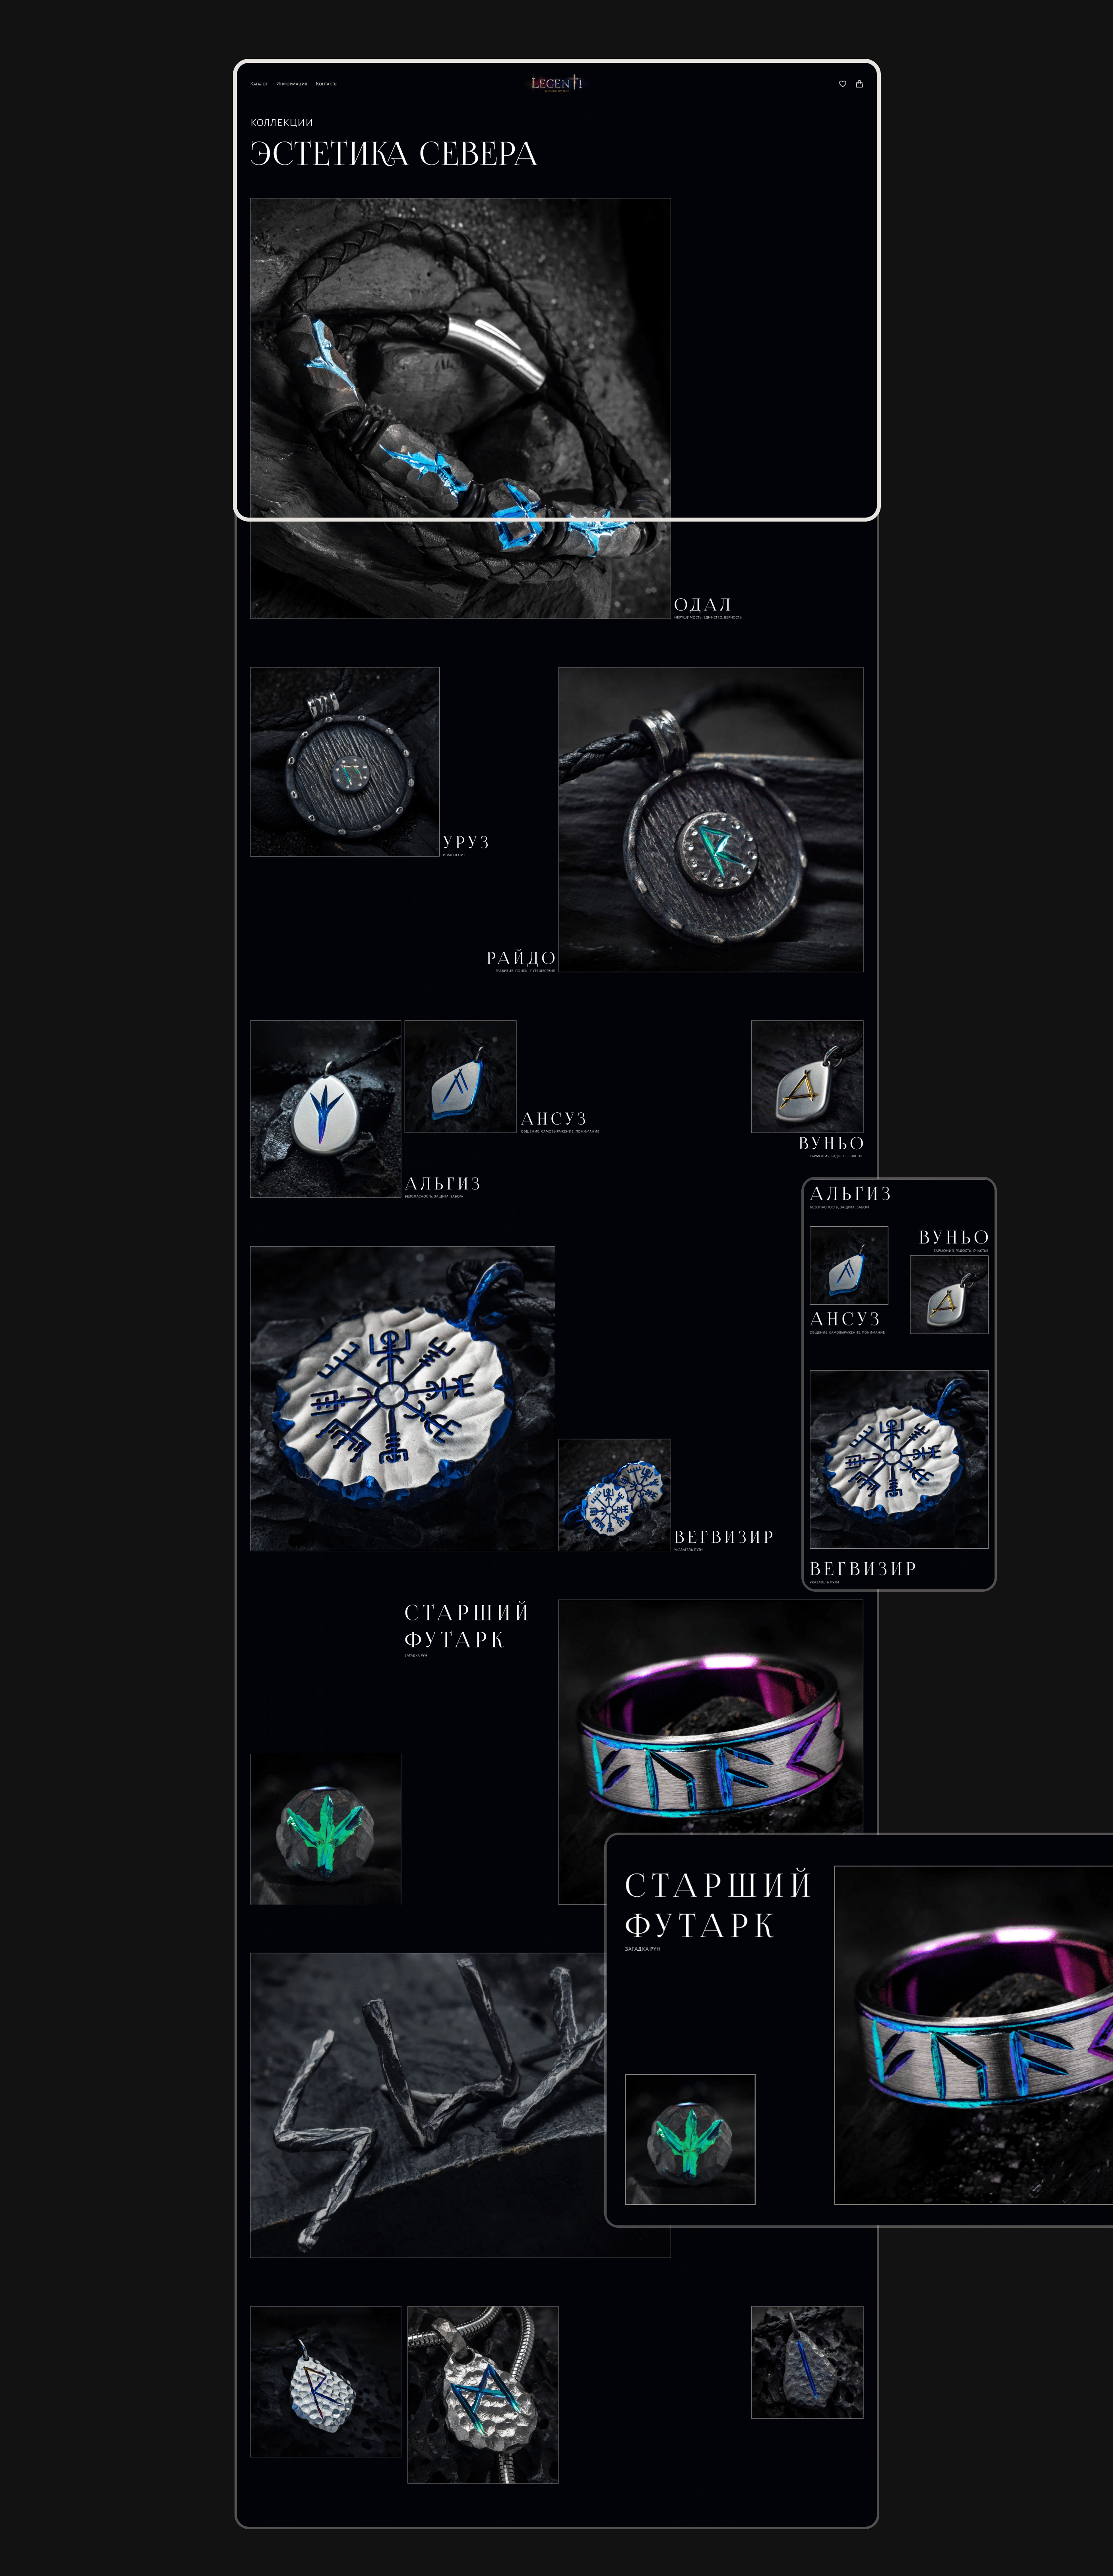The width and height of the screenshot is (1113, 2576).
Task: Open the Информация menu item
Action: [292, 84]
